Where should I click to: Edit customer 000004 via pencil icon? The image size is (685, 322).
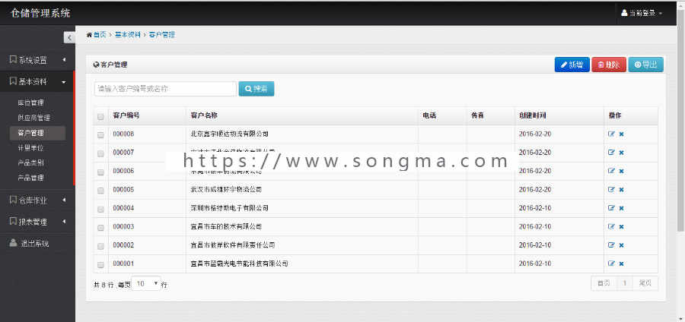(x=611, y=208)
